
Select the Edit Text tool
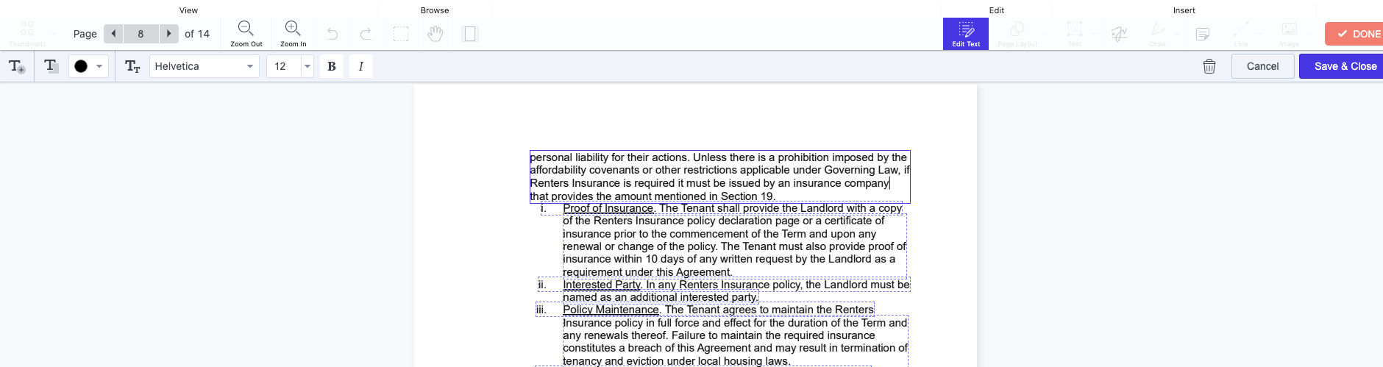point(965,34)
